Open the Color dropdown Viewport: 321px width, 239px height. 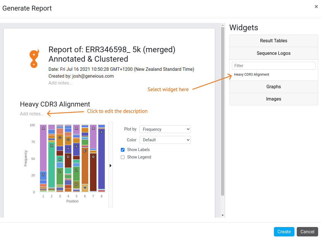click(165, 140)
